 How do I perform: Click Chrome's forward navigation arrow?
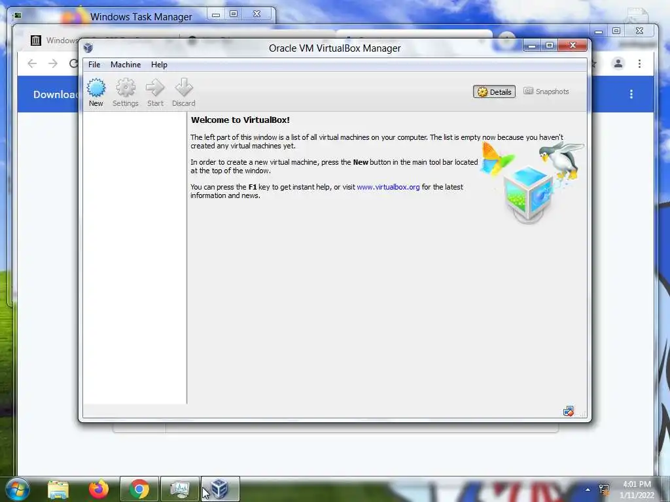(52, 63)
